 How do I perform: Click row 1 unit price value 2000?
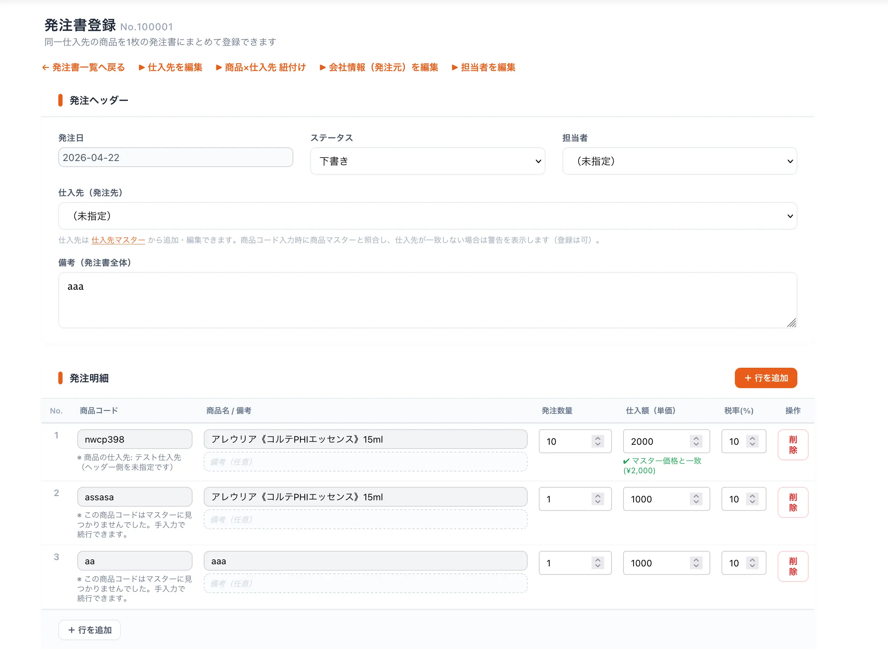click(x=642, y=442)
